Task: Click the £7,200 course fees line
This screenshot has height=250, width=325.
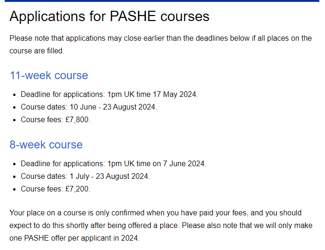Action: click(55, 189)
